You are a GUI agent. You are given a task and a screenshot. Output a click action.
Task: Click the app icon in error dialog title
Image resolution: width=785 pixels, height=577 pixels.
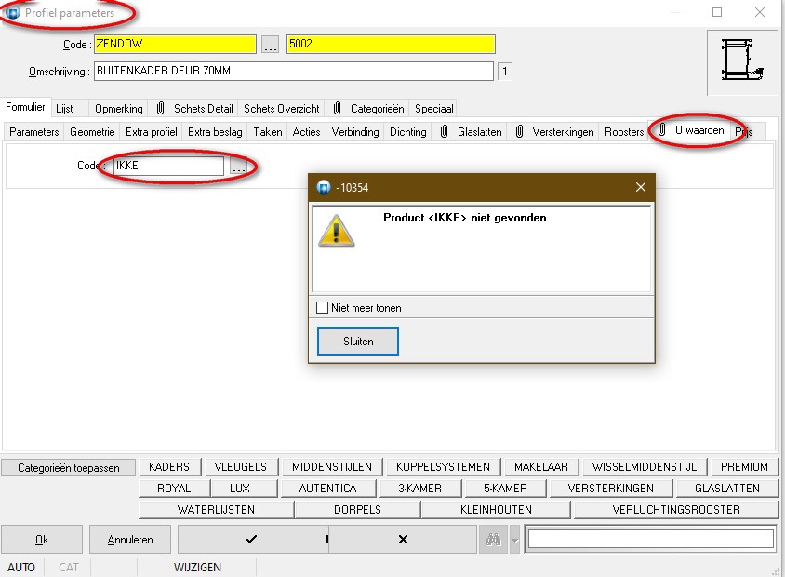click(x=324, y=187)
